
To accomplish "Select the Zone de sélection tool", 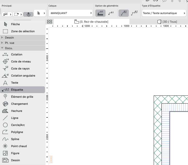I will [22, 31].
